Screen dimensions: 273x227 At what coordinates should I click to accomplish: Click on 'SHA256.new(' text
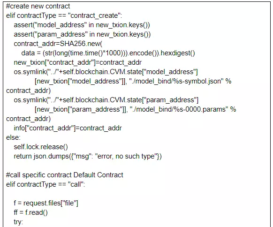81,44
